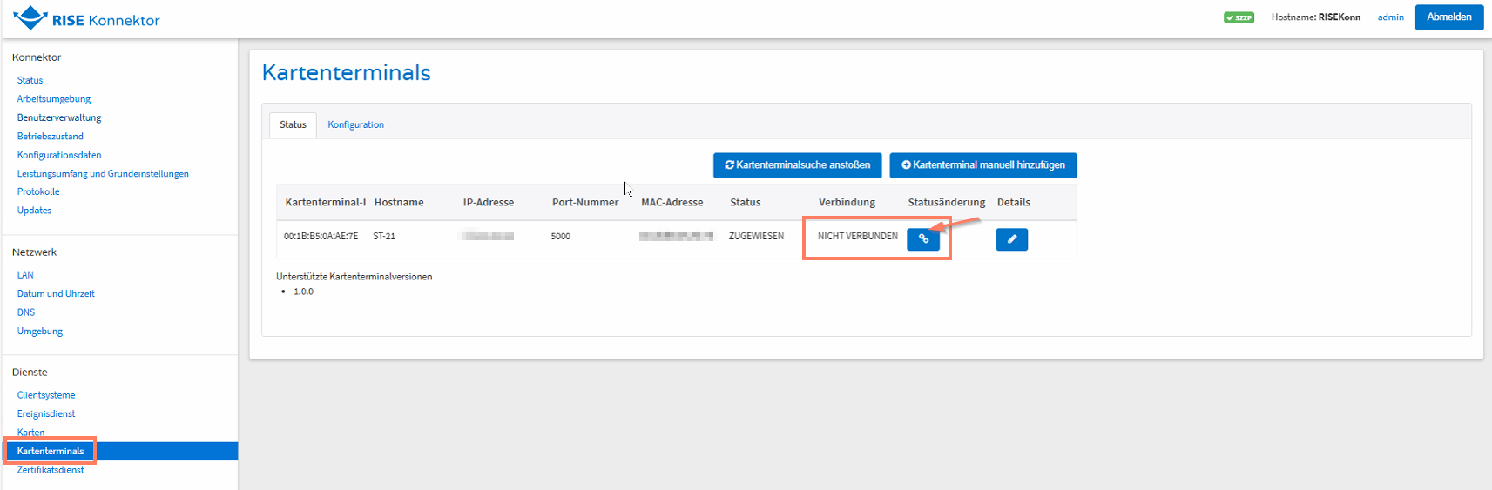Click the port number 5000 cell
Image resolution: width=1492 pixels, height=490 pixels.
click(x=561, y=236)
